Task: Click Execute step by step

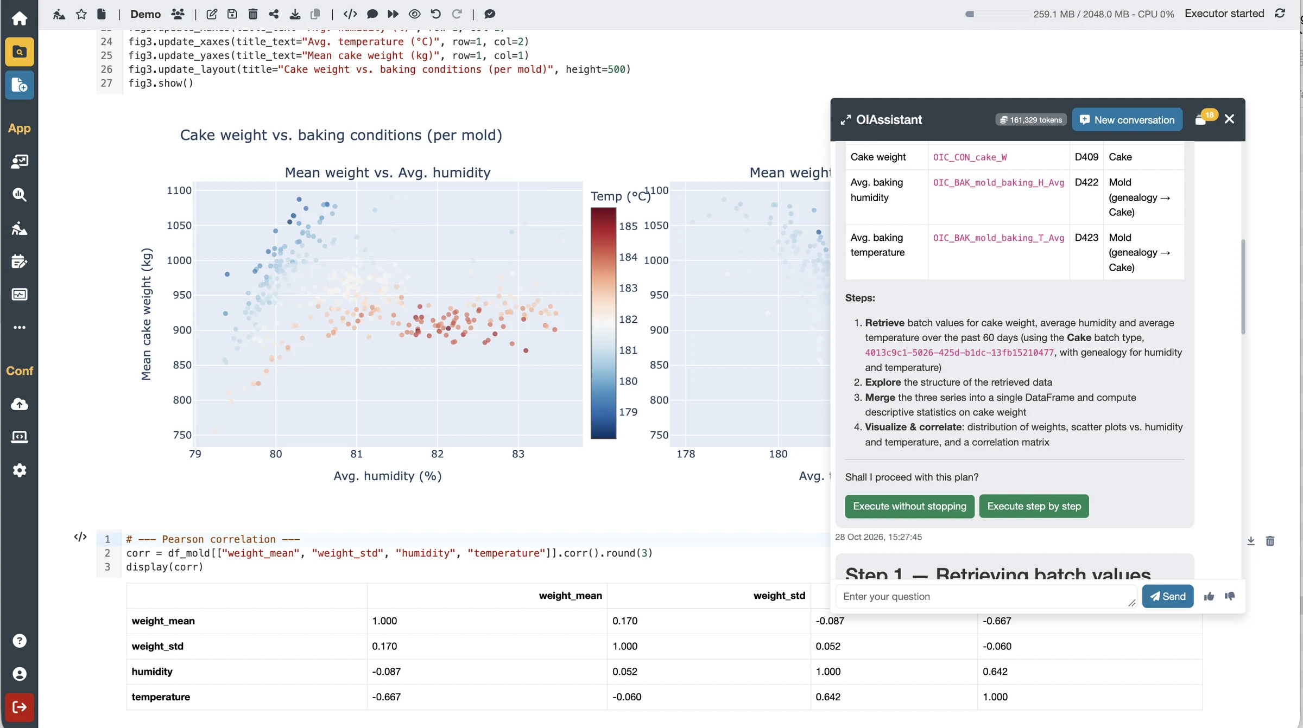Action: (1034, 506)
